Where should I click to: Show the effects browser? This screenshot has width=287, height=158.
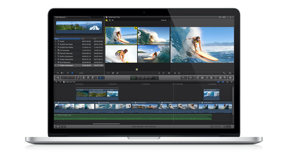tap(198, 78)
